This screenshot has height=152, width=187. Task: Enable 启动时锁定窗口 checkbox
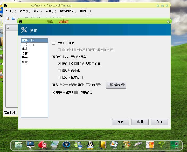click(59, 78)
